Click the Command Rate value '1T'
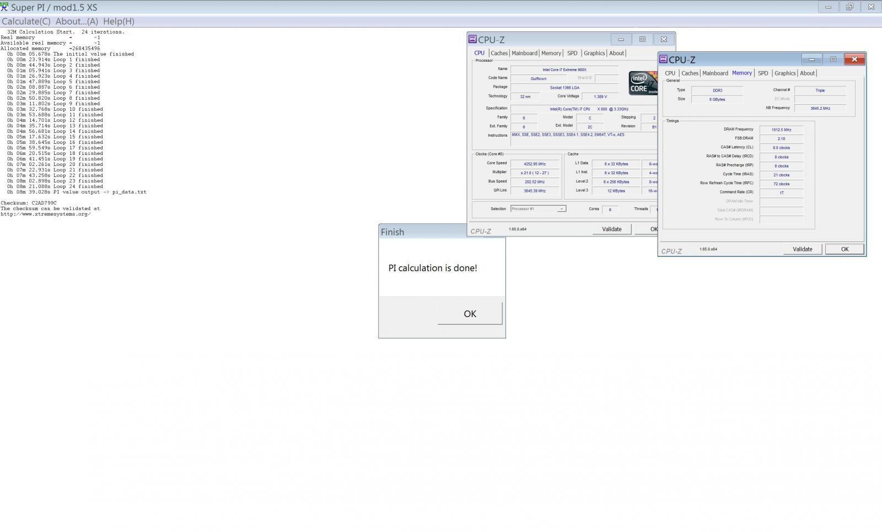The height and width of the screenshot is (532, 882). click(781, 193)
